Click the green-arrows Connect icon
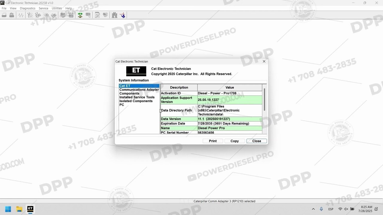383x215 pixels. pyautogui.click(x=80, y=15)
